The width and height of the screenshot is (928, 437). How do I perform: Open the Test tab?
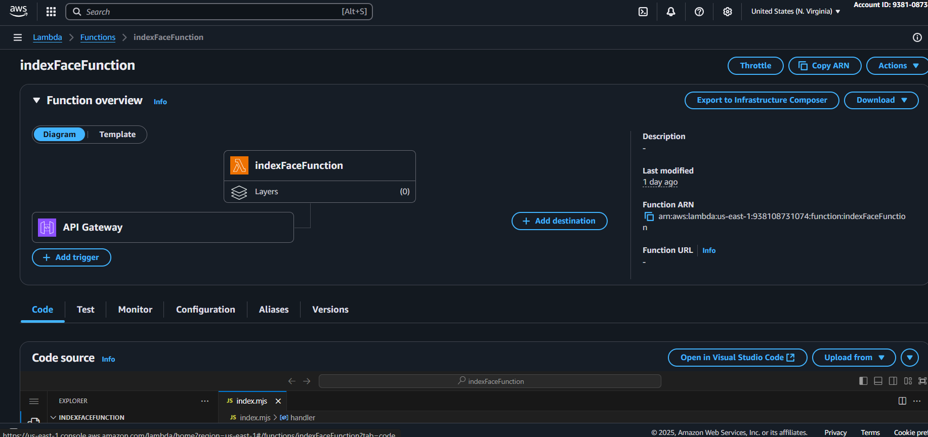[x=86, y=310]
